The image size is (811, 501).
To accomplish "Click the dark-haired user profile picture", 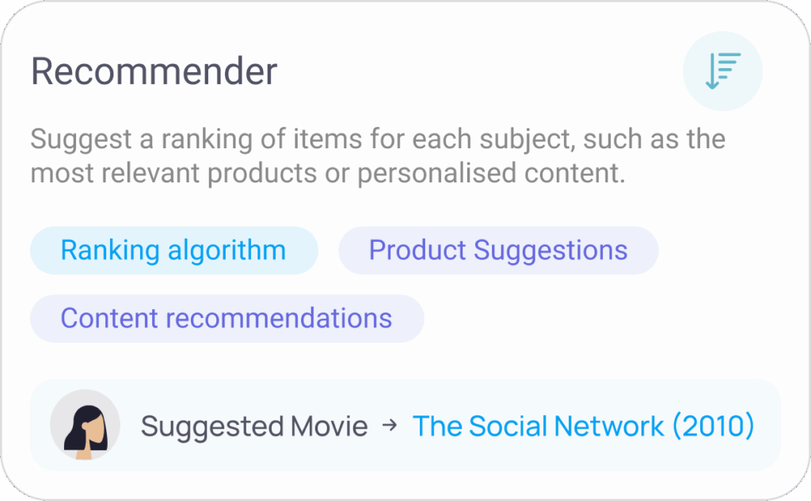I will pyautogui.click(x=86, y=425).
